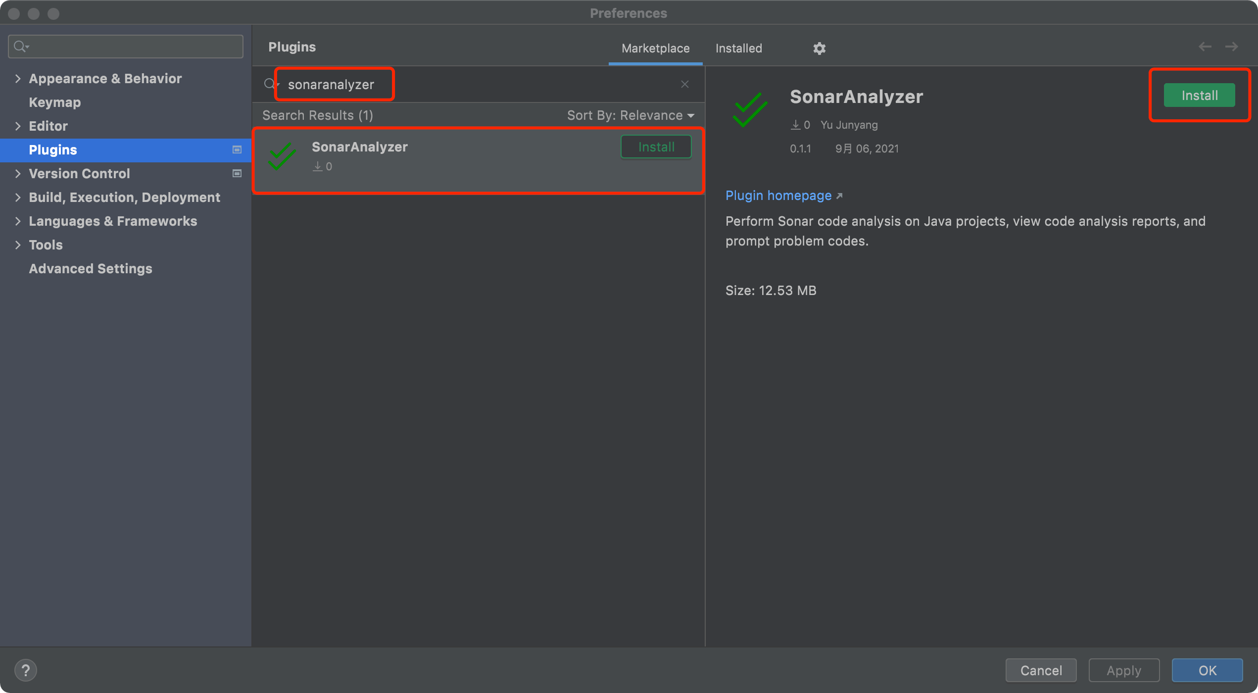Select Plugins in the settings tree
The image size is (1258, 693).
point(126,150)
